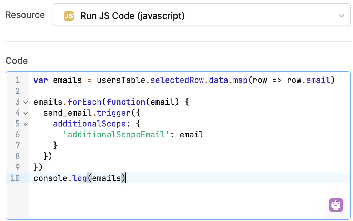Image resolution: width=353 pixels, height=221 pixels.
Task: Click the 'selectedRow' property on line 1
Action: pyautogui.click(x=177, y=80)
